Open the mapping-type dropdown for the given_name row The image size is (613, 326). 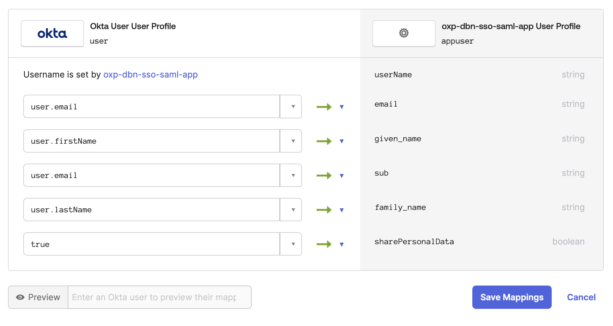(x=342, y=141)
